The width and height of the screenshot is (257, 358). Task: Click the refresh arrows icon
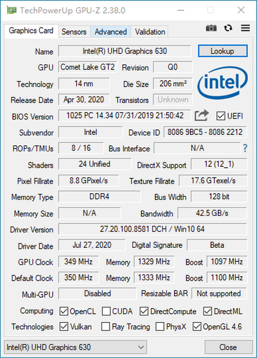[228, 28]
